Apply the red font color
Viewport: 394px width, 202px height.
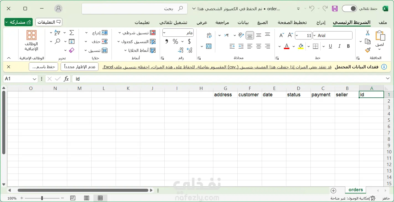[287, 46]
